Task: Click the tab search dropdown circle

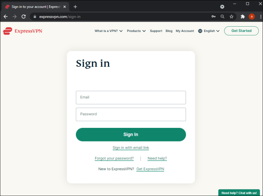Action: pyautogui.click(x=222, y=7)
